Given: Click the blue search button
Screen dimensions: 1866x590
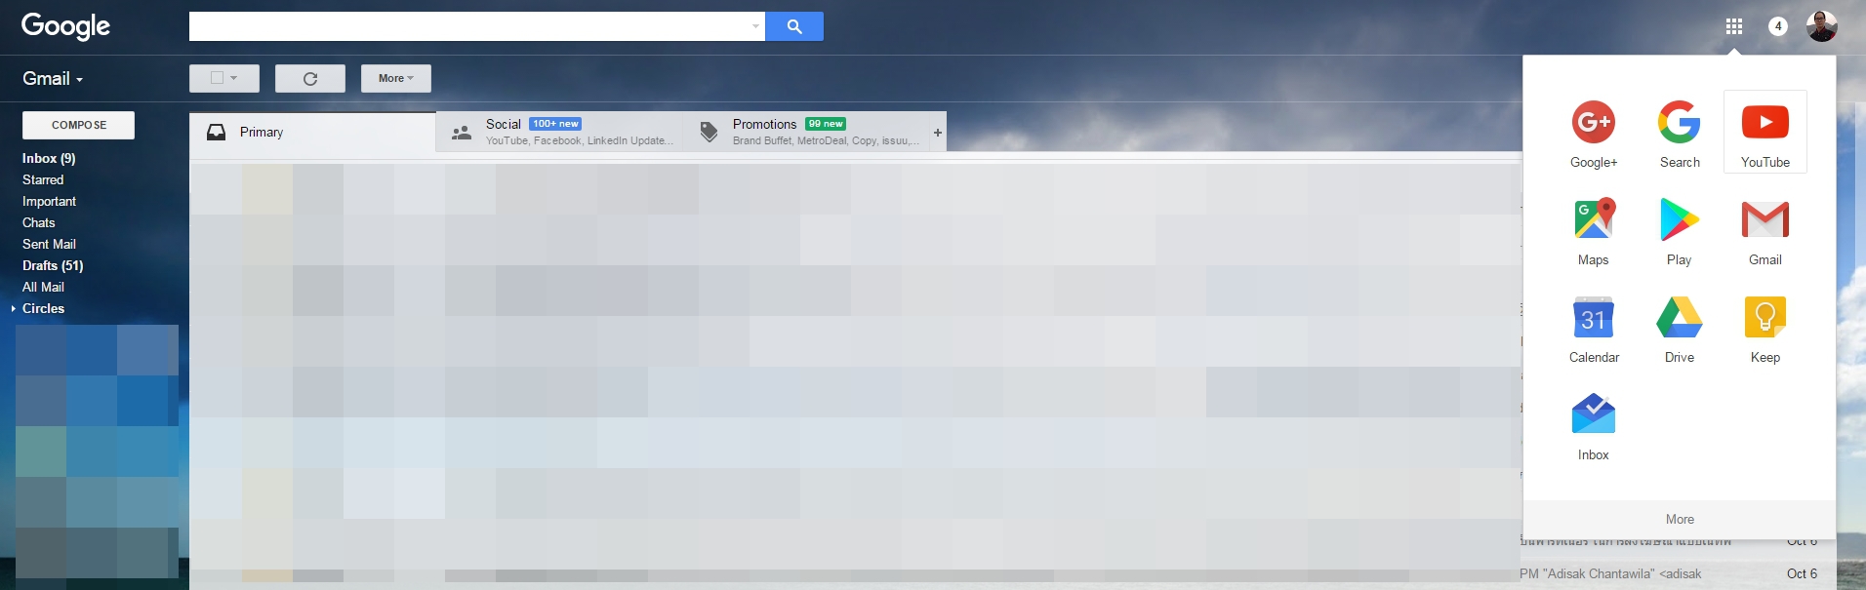Looking at the screenshot, I should coord(794,26).
